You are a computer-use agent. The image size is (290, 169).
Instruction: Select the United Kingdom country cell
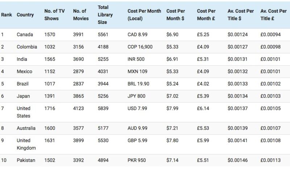click(26, 144)
